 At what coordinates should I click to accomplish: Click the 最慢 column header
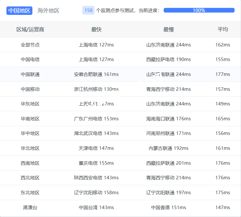coord(168,29)
